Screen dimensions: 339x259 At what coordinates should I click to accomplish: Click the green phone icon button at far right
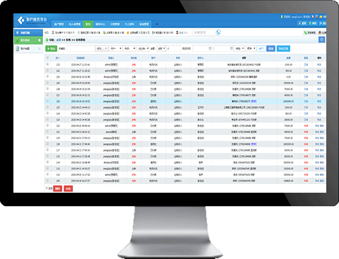tap(310, 33)
